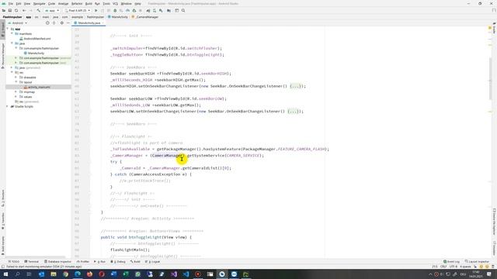Click the Search Everywhere magnifier icon
Screen dimensions: 497x279
pos(183,10)
